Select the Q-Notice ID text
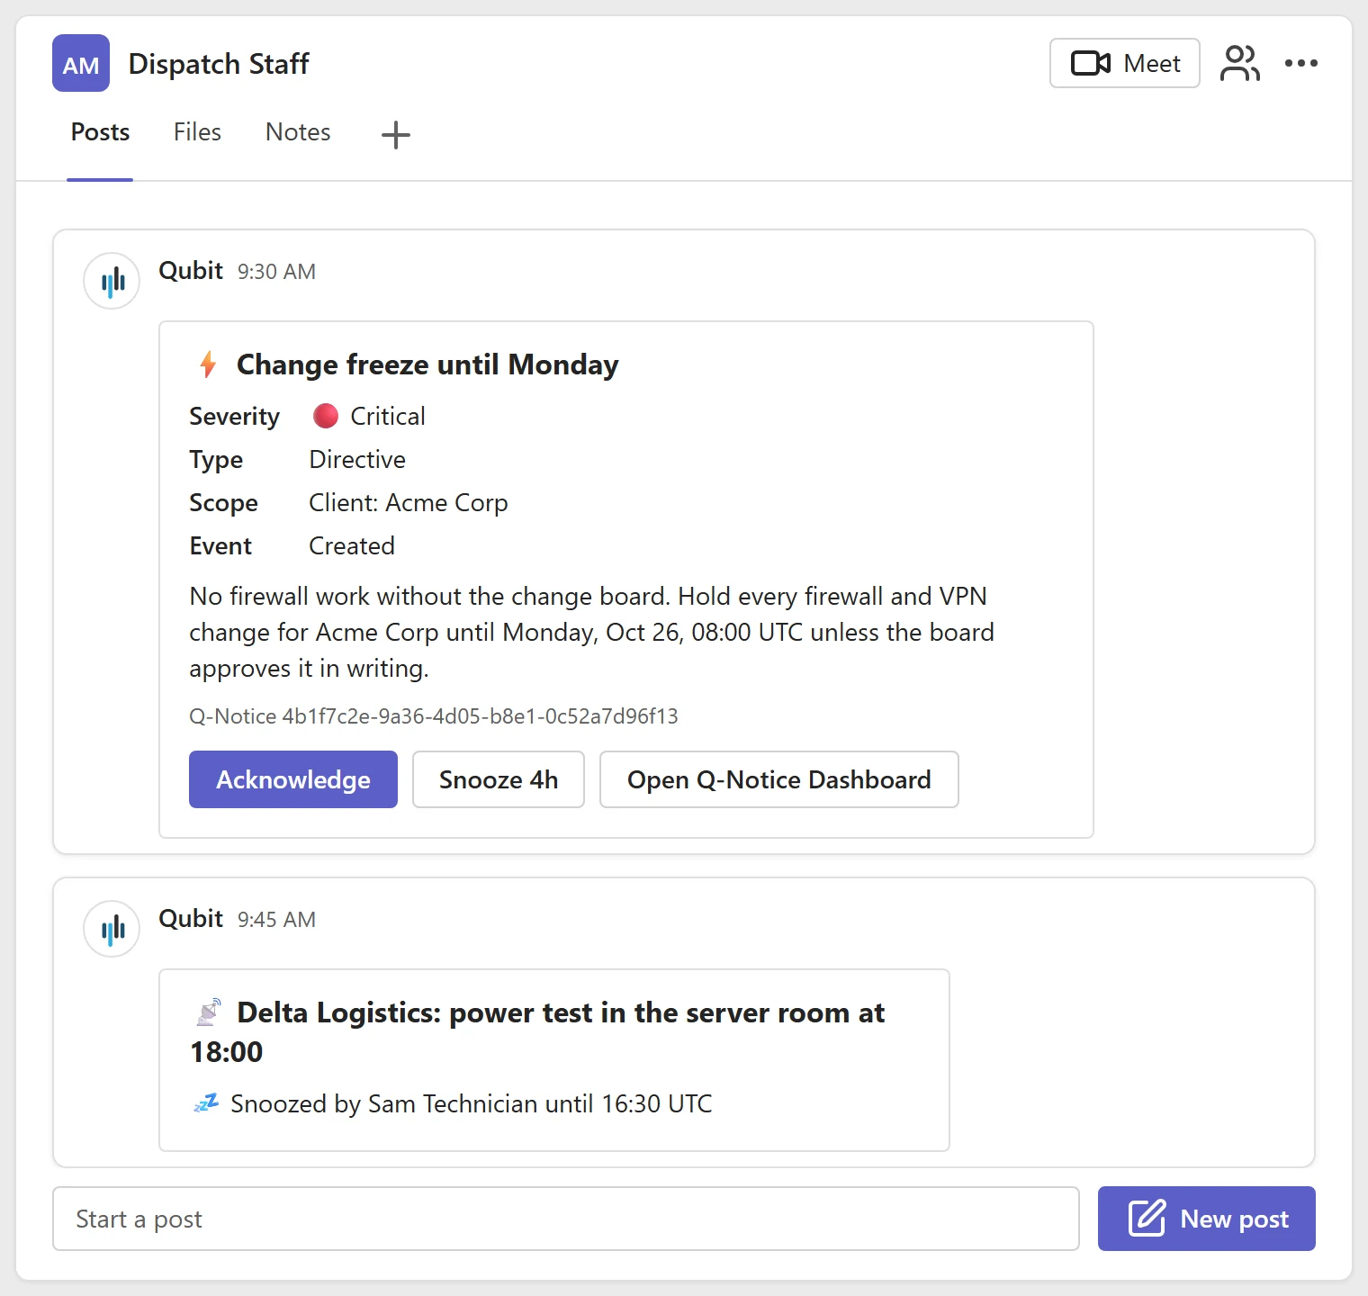This screenshot has height=1296, width=1368. point(434,716)
